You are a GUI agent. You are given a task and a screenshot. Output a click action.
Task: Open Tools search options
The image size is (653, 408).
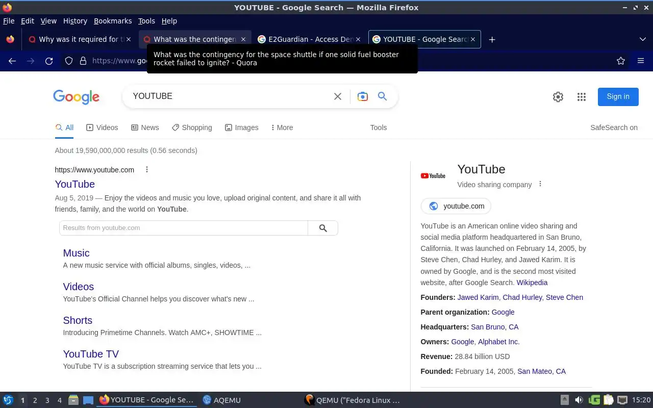(x=379, y=127)
